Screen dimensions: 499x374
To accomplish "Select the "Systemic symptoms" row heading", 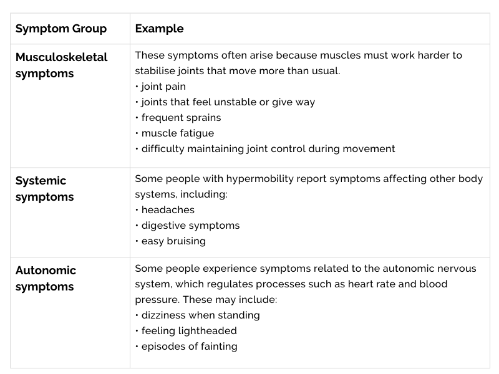I will pyautogui.click(x=44, y=189).
